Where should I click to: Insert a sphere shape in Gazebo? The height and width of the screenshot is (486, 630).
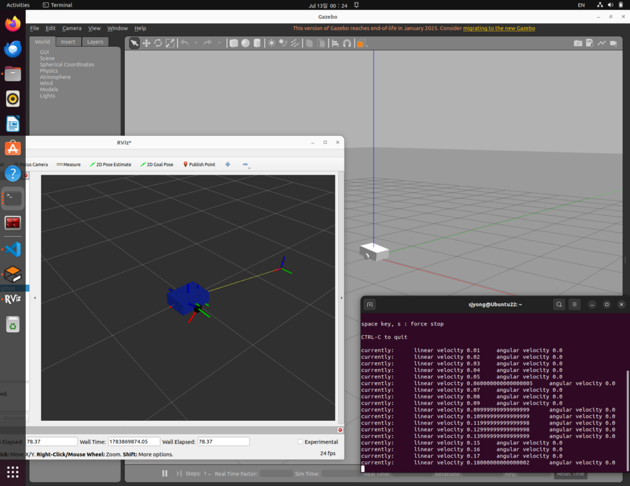(x=245, y=43)
